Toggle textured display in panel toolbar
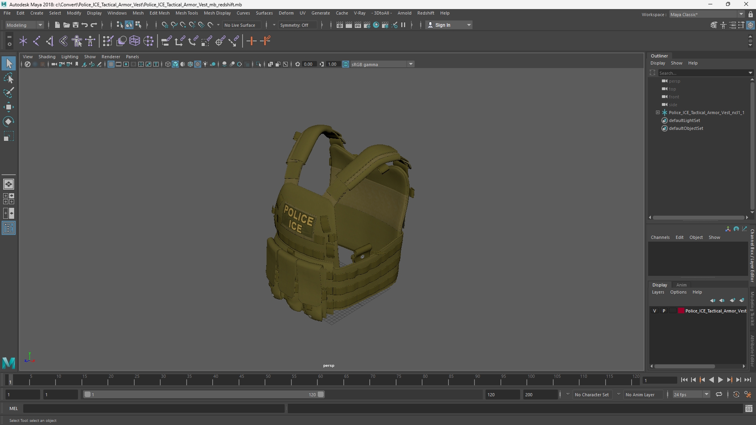Screen dimensions: 756x425 pyautogui.click(x=198, y=64)
